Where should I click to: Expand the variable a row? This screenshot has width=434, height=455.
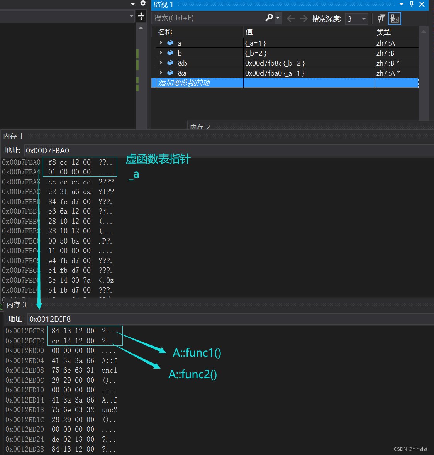[x=161, y=43]
